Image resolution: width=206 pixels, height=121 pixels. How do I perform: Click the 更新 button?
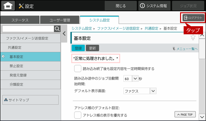[x=92, y=48]
